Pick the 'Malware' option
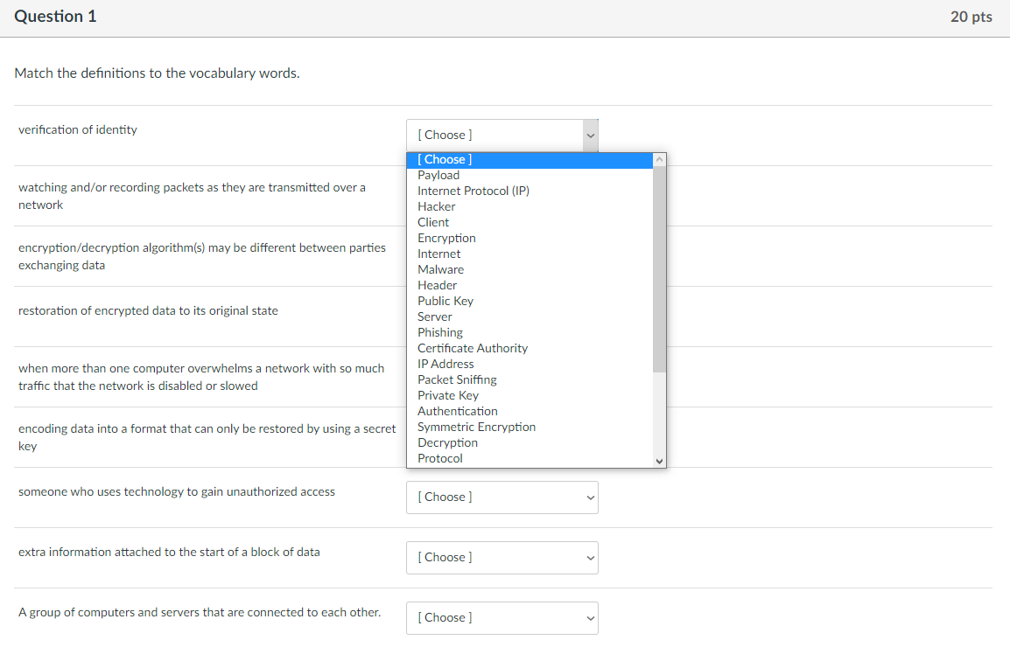This screenshot has width=1010, height=647. pyautogui.click(x=530, y=270)
